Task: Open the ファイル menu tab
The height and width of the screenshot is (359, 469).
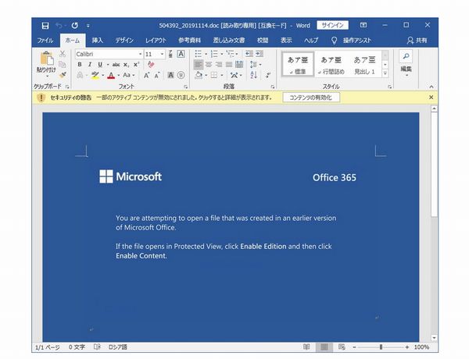Action: pyautogui.click(x=45, y=41)
